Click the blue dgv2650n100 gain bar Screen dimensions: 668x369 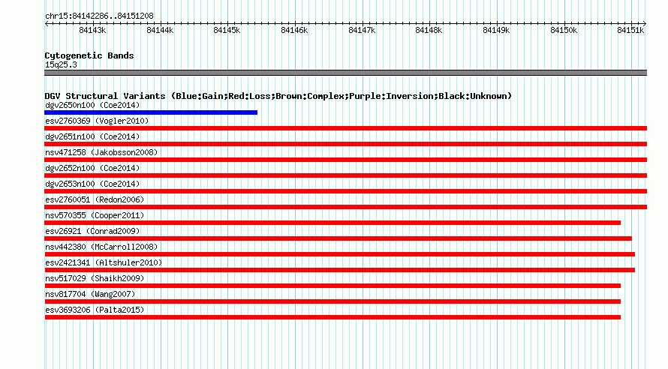151,112
